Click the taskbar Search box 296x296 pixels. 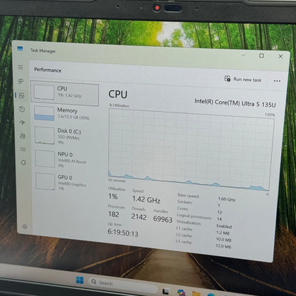122,283
